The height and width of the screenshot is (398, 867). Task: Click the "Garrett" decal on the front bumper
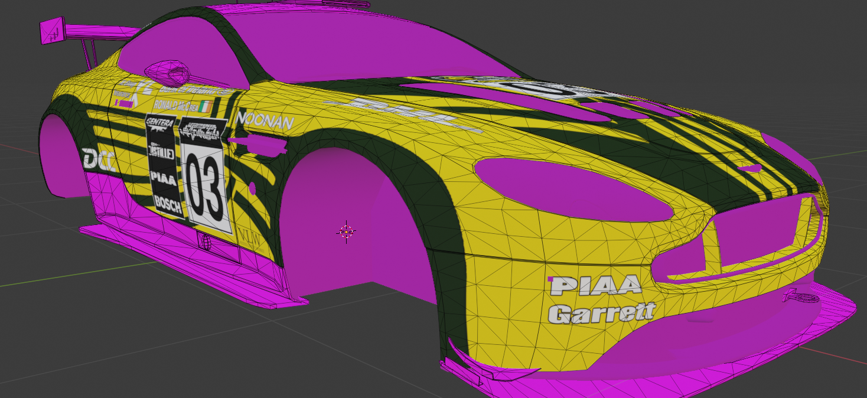602,313
